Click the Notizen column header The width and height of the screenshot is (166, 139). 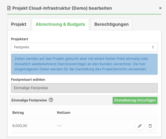[x=64, y=112]
